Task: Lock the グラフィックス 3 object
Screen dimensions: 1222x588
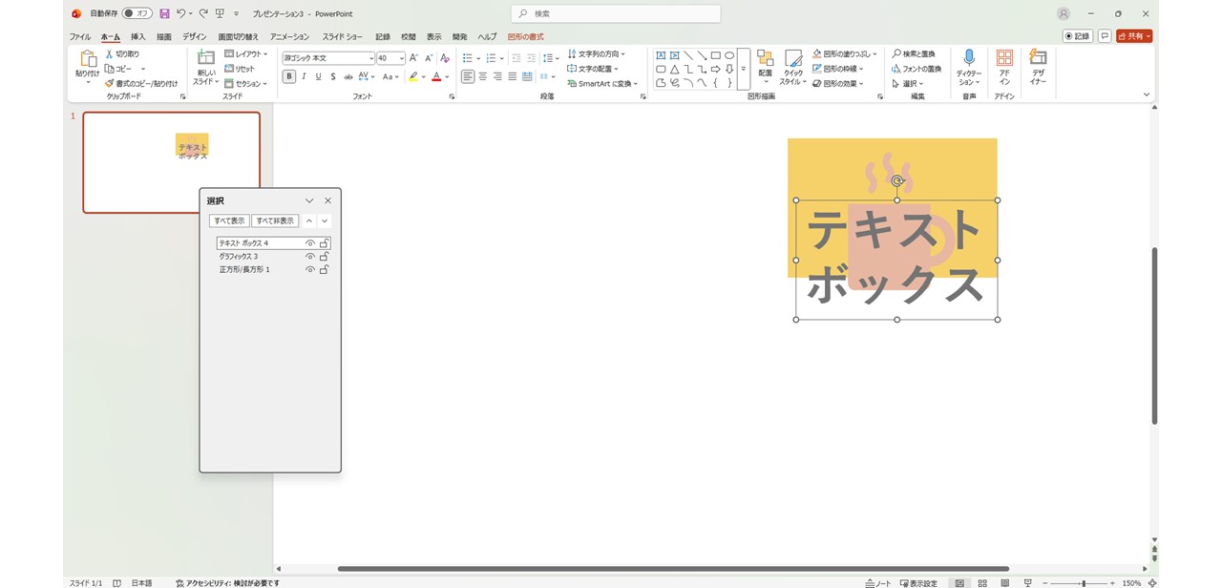Action: point(324,257)
